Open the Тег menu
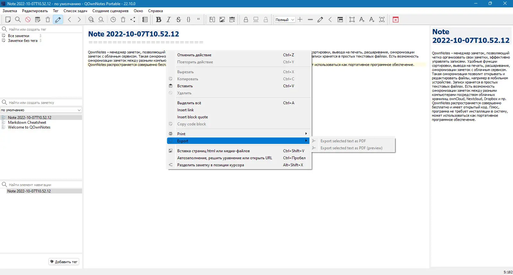 click(x=55, y=11)
